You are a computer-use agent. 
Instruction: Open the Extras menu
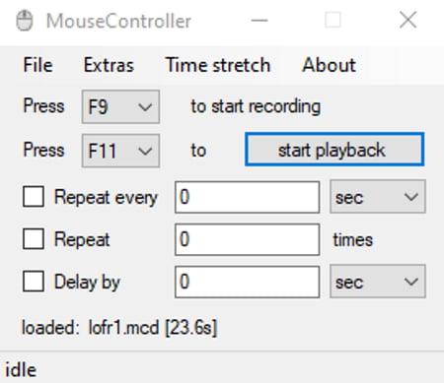tap(109, 65)
